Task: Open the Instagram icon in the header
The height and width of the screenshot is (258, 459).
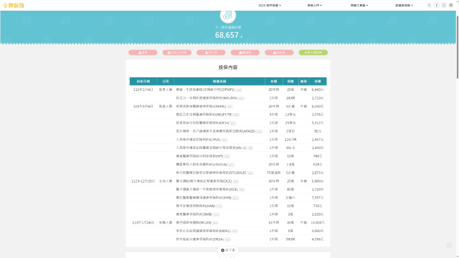Action: [444, 5]
